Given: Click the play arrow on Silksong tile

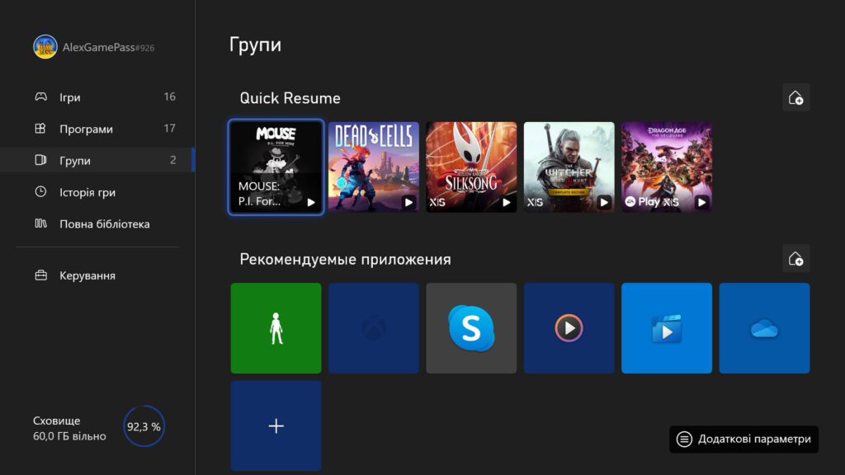Looking at the screenshot, I should [x=507, y=203].
